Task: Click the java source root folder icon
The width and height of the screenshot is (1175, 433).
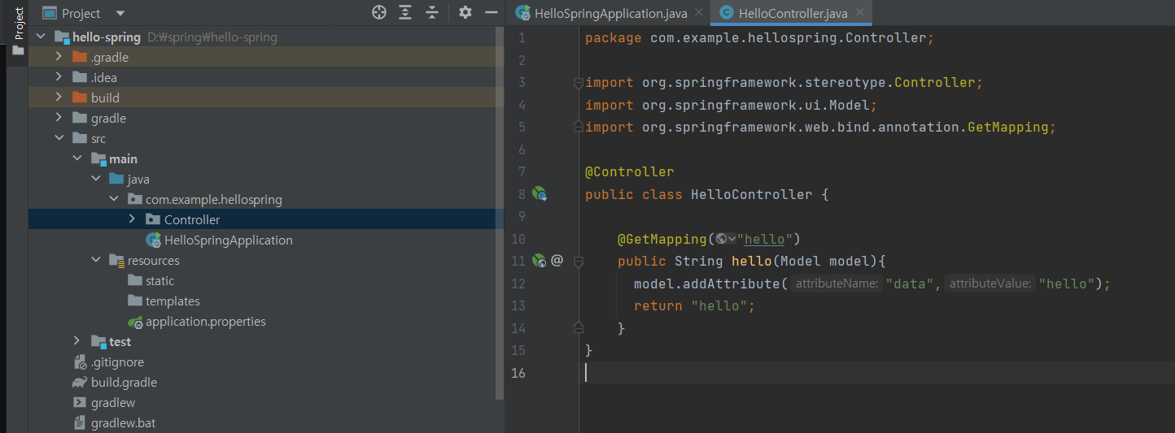Action: click(x=116, y=180)
